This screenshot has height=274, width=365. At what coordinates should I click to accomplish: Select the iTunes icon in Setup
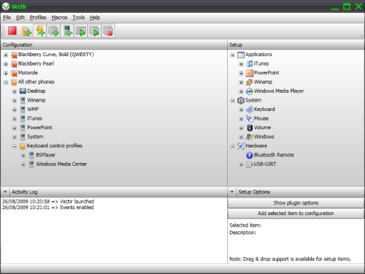(x=249, y=64)
